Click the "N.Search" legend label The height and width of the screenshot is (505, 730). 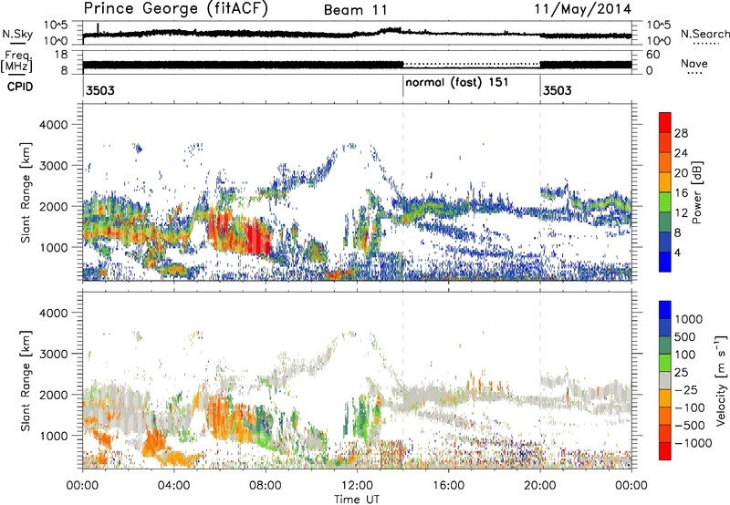[704, 34]
